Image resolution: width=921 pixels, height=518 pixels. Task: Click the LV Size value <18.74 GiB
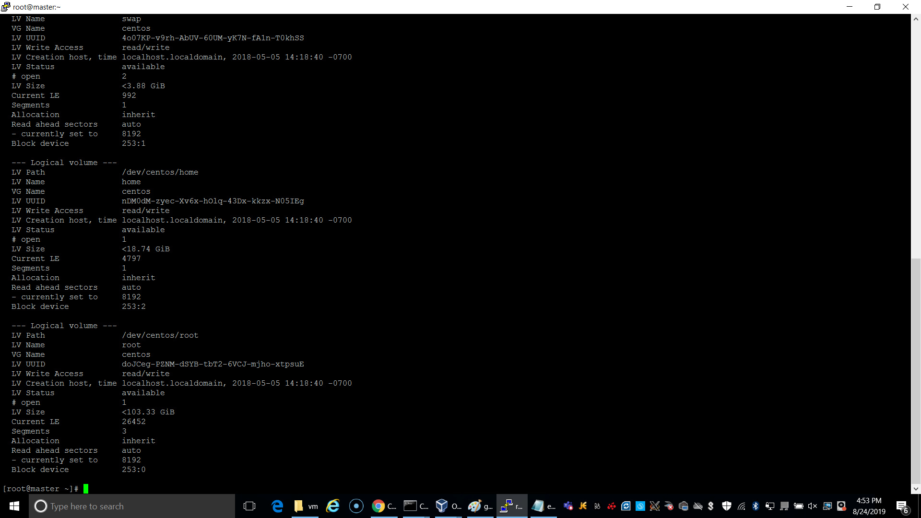pyautogui.click(x=145, y=249)
